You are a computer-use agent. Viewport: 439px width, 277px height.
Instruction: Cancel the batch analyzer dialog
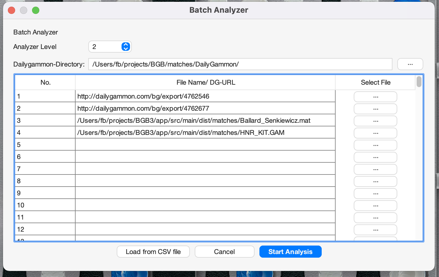pos(224,252)
